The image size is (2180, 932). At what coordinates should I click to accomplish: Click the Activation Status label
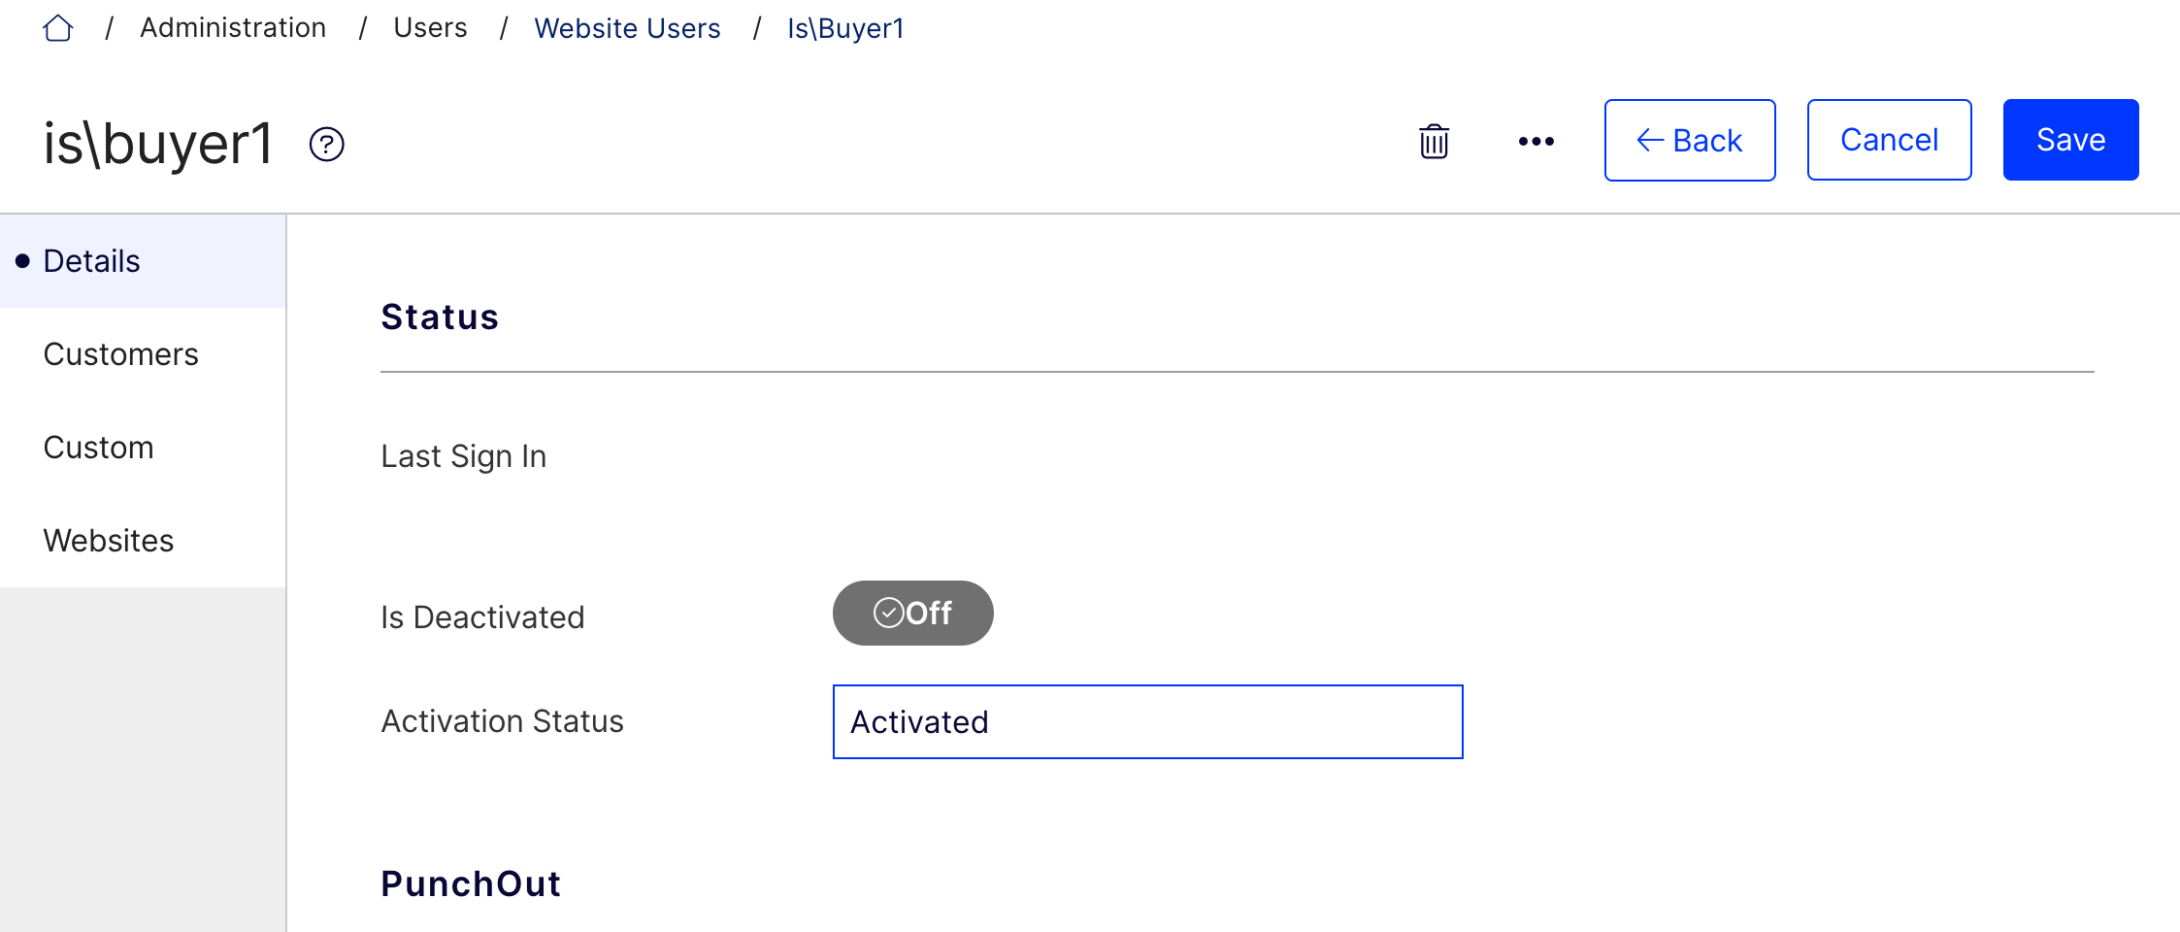pos(502,721)
